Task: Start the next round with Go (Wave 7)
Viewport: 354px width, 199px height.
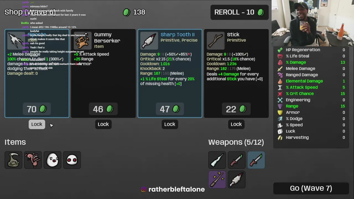Action: 311,188
